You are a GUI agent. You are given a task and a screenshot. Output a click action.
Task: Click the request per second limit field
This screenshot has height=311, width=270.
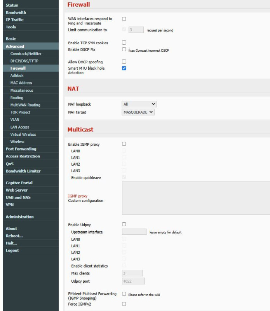click(x=136, y=30)
